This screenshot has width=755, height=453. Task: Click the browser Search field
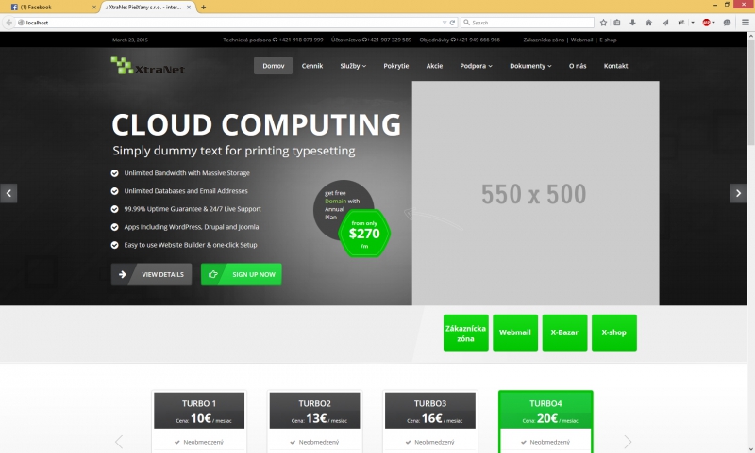point(528,23)
